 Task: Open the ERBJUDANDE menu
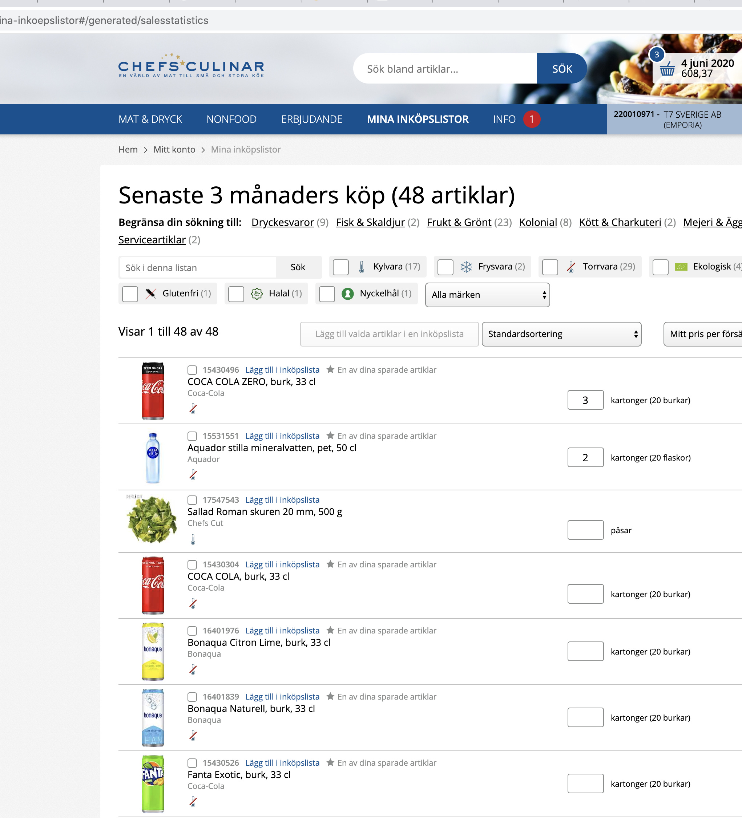312,119
